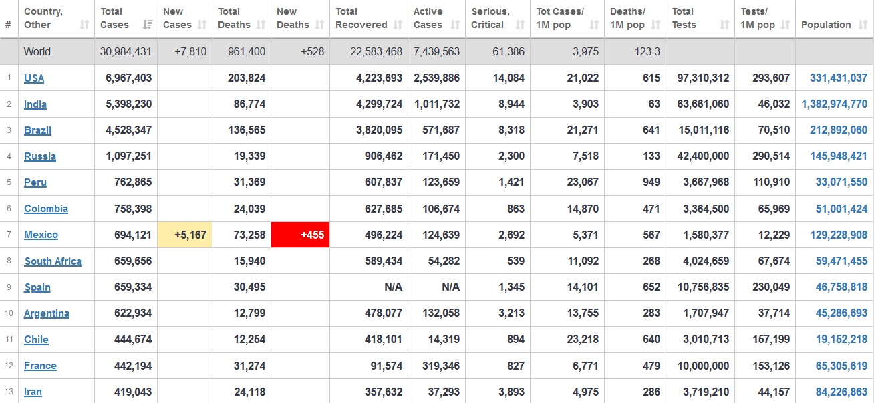The width and height of the screenshot is (874, 403).
Task: Sort Total Deaths column arrows
Action: click(x=261, y=25)
